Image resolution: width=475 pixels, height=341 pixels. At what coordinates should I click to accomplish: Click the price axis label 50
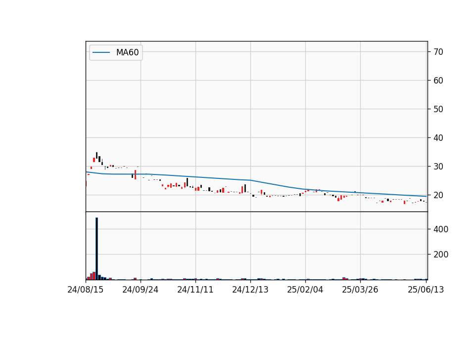438,109
